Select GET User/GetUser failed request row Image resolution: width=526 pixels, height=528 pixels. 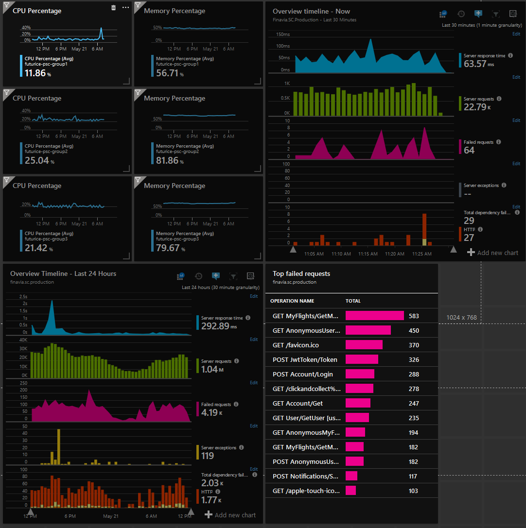[352, 418]
